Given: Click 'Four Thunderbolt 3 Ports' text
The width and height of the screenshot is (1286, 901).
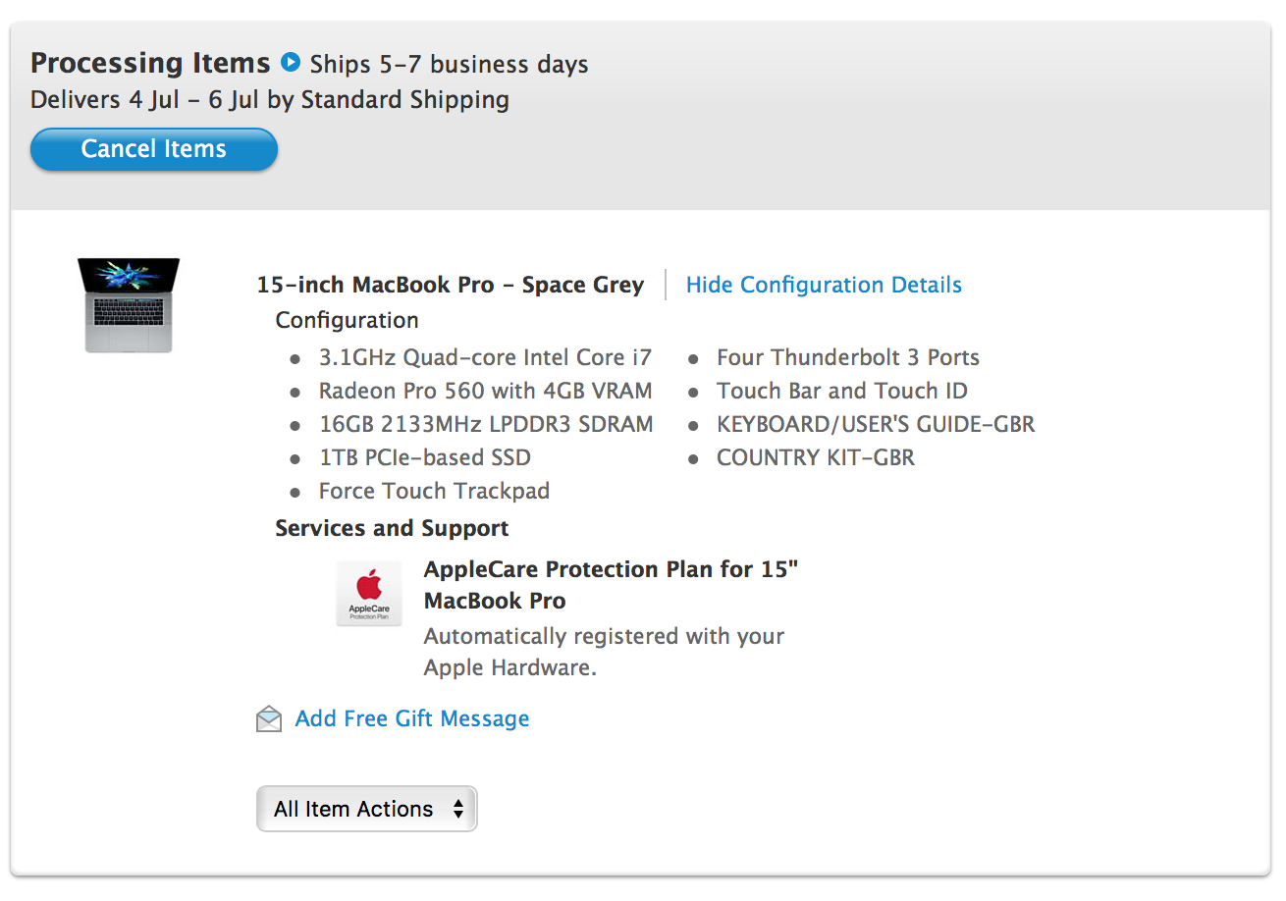Looking at the screenshot, I should pyautogui.click(x=848, y=357).
